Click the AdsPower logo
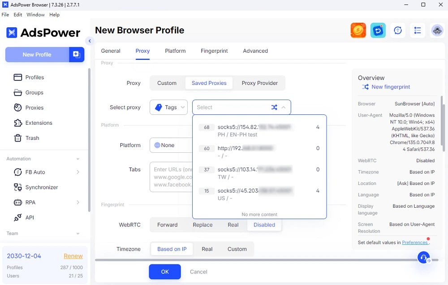448x285 pixels. point(43,33)
